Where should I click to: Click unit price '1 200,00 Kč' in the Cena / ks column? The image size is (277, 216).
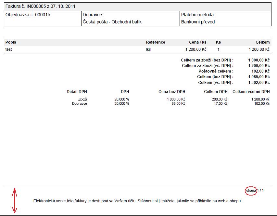tap(196, 49)
